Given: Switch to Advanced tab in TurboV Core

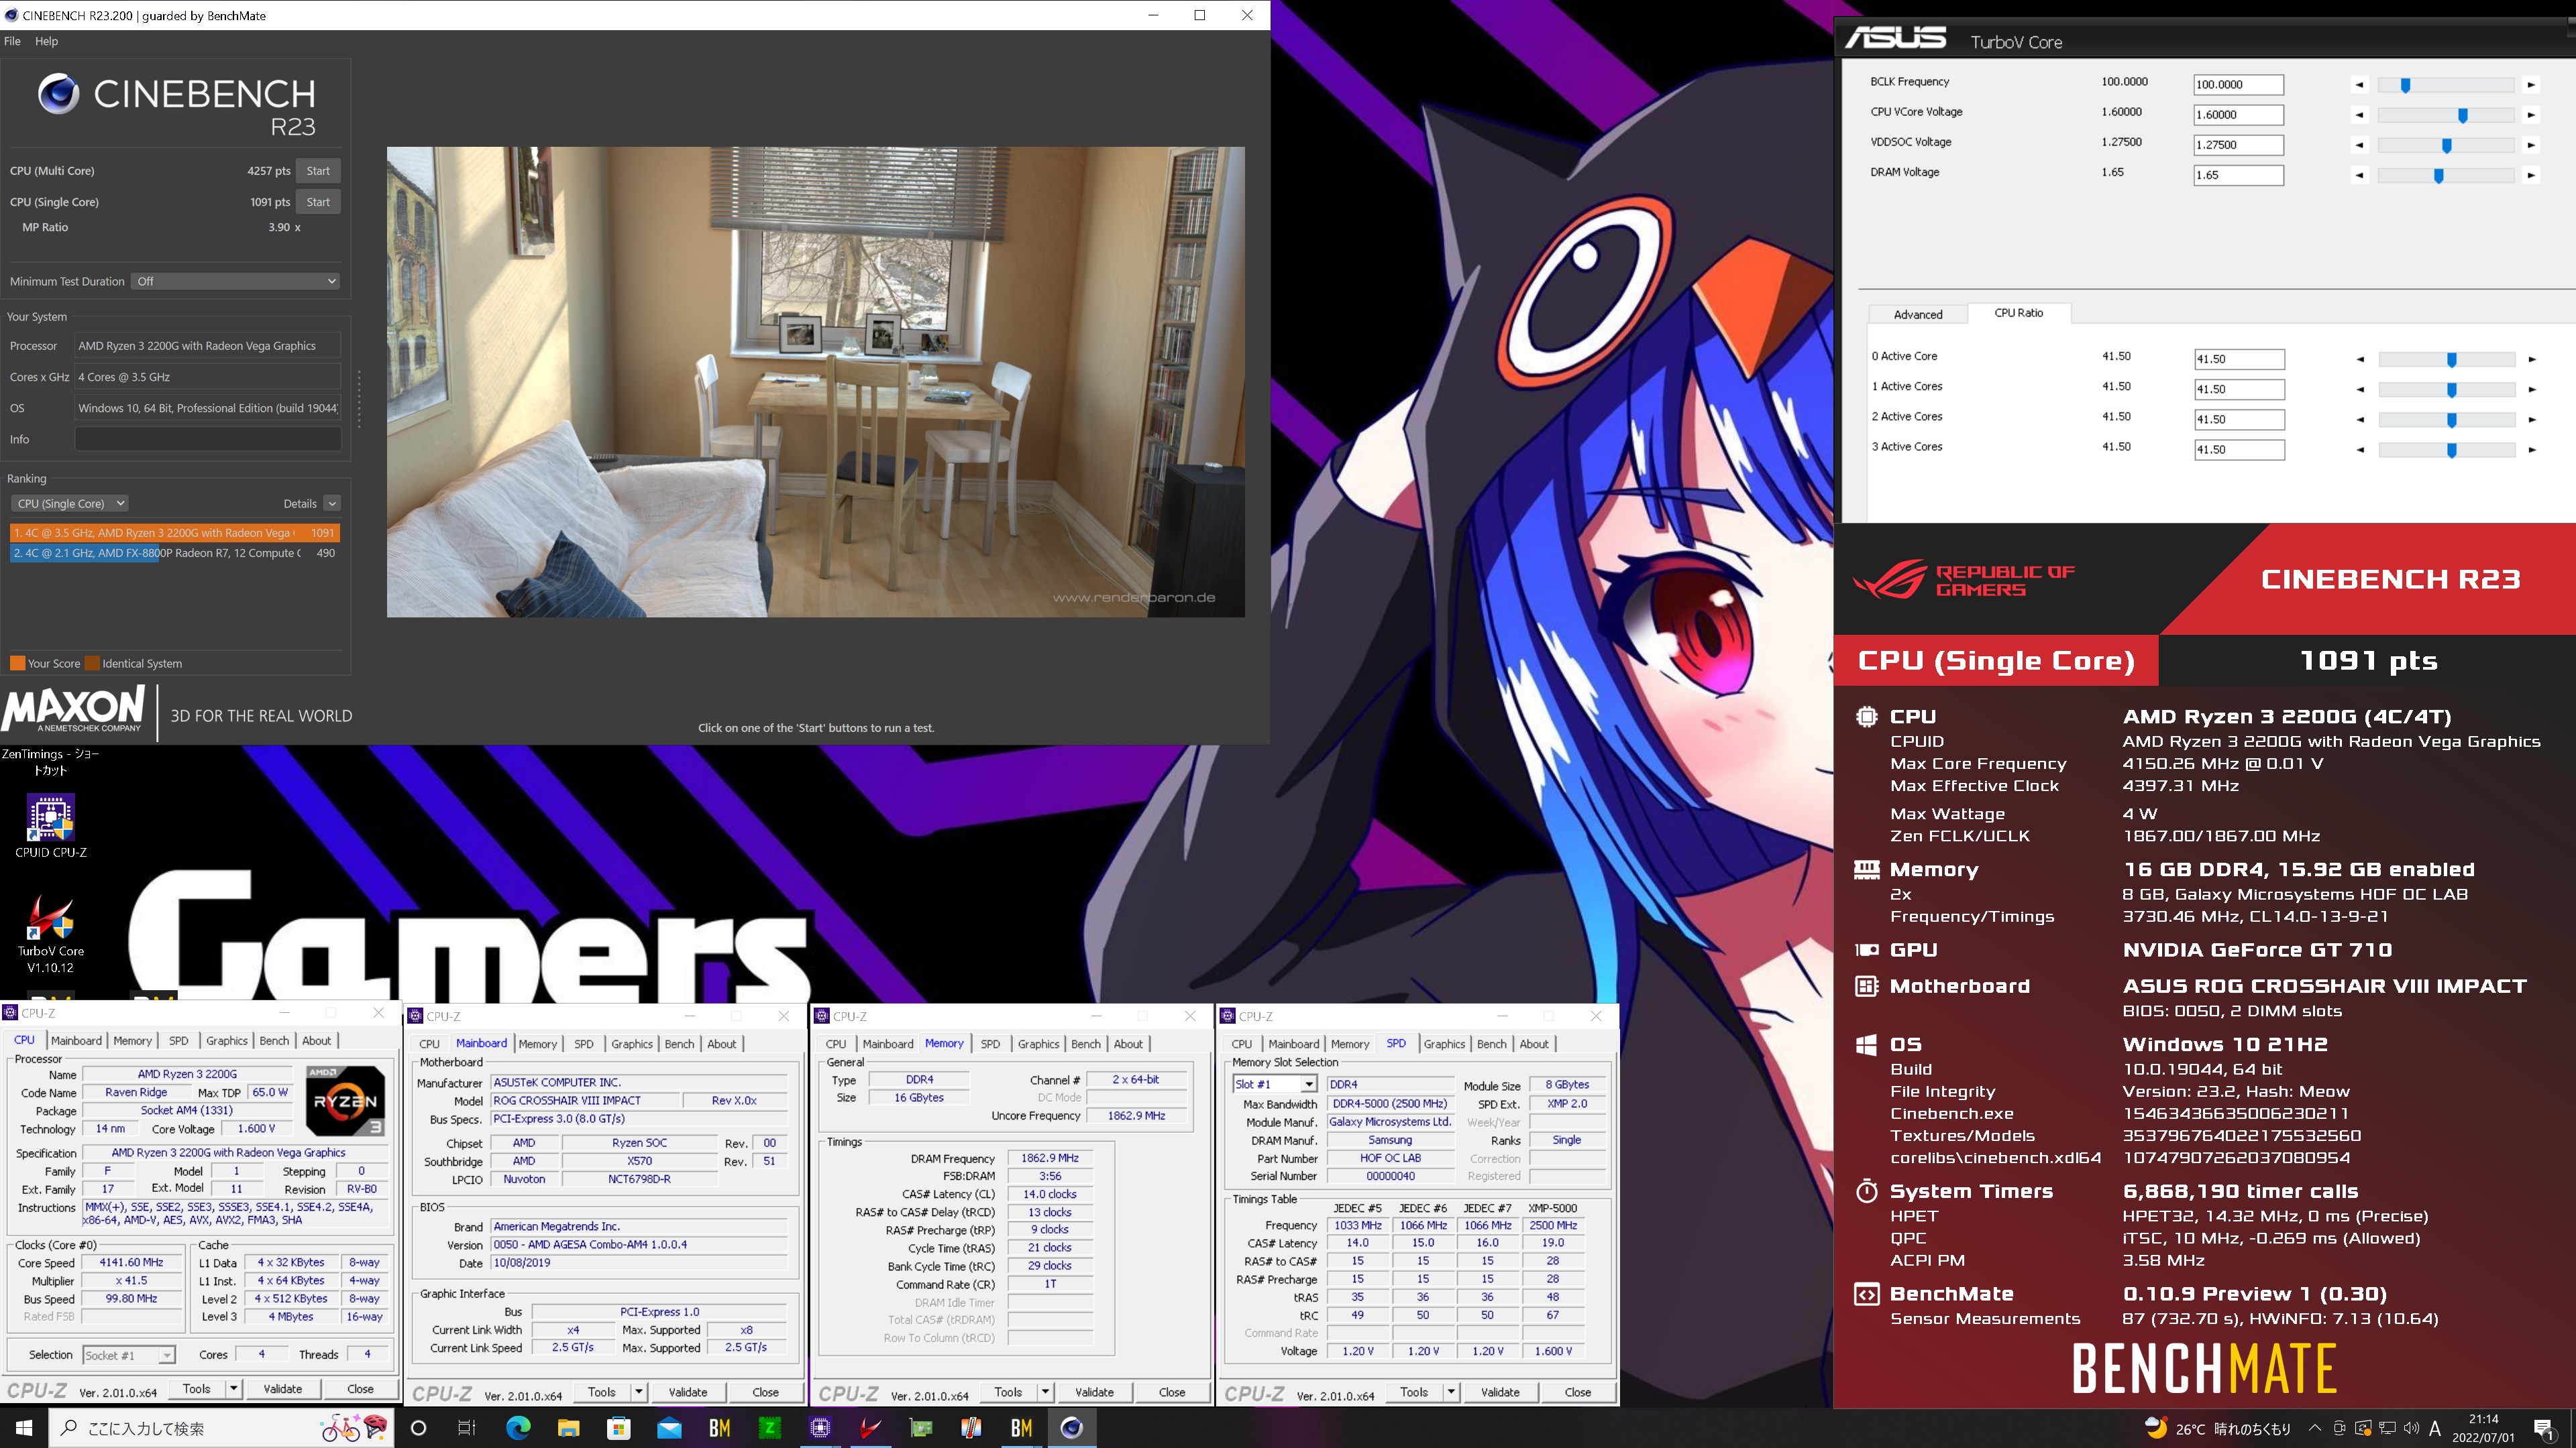Looking at the screenshot, I should click(x=1917, y=314).
